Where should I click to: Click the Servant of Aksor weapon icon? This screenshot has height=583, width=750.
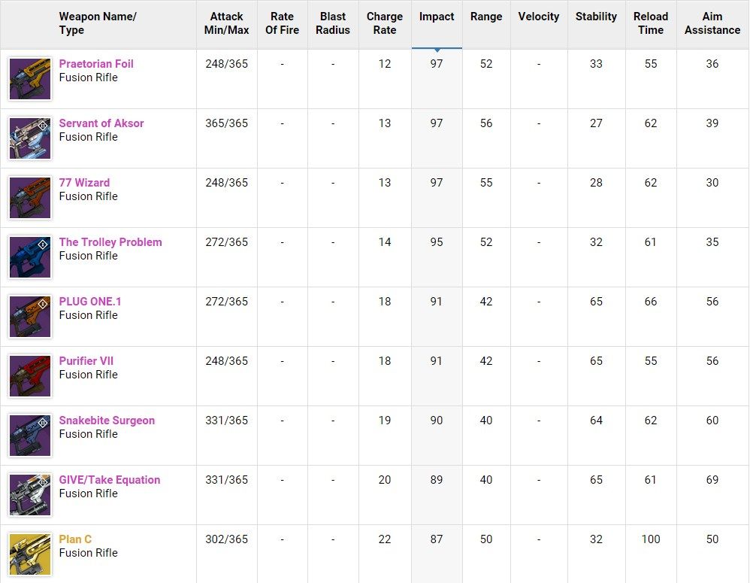coord(30,138)
